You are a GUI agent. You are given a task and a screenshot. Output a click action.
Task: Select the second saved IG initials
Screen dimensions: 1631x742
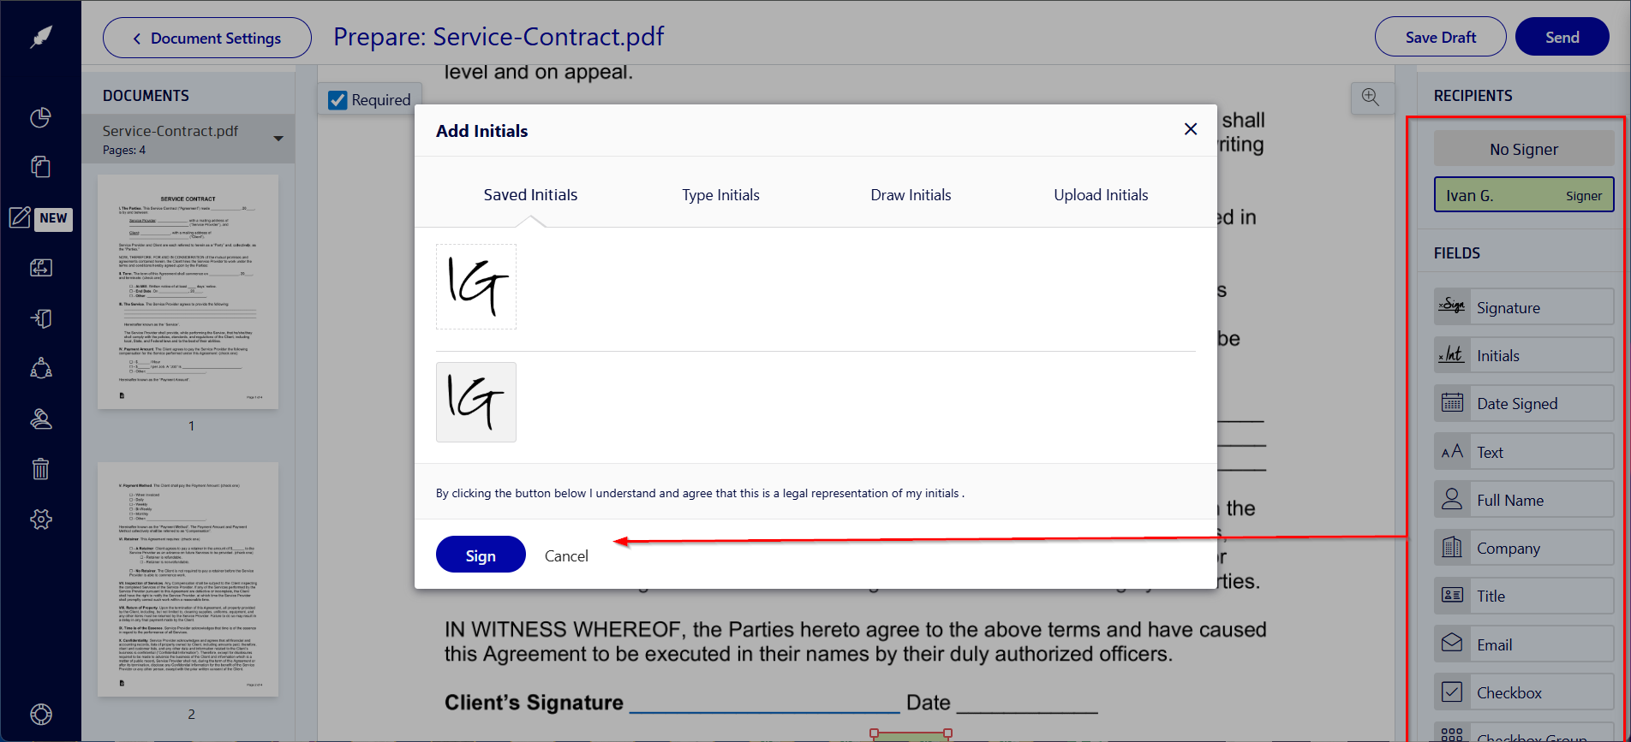476,402
